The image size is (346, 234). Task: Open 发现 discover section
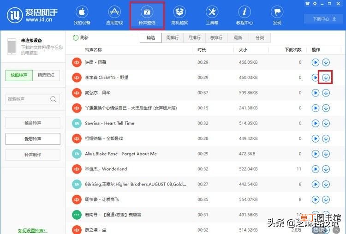[x=277, y=15]
